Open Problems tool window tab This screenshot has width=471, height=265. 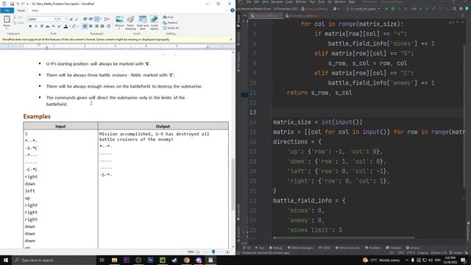click(373, 248)
